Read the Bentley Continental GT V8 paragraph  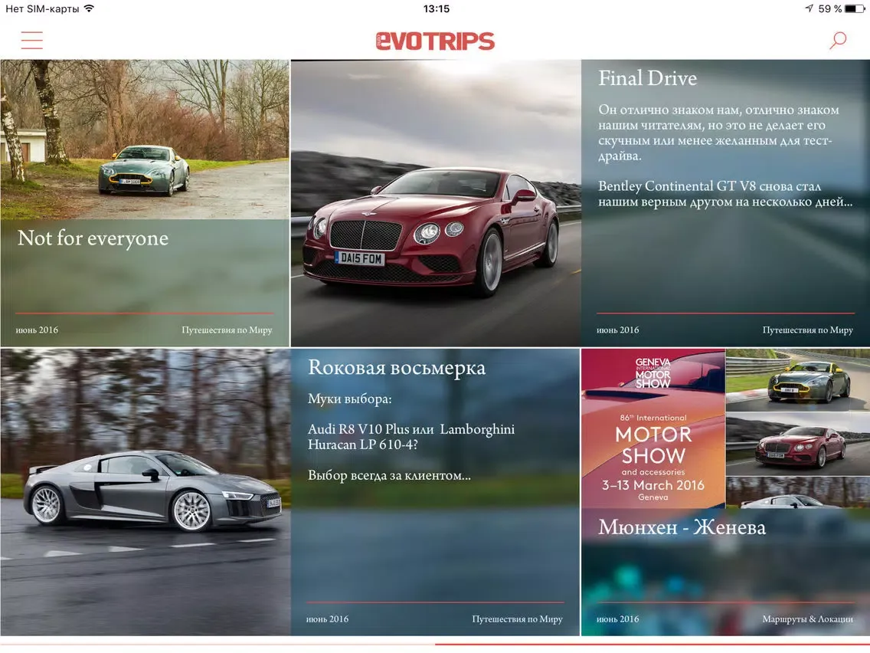(725, 194)
